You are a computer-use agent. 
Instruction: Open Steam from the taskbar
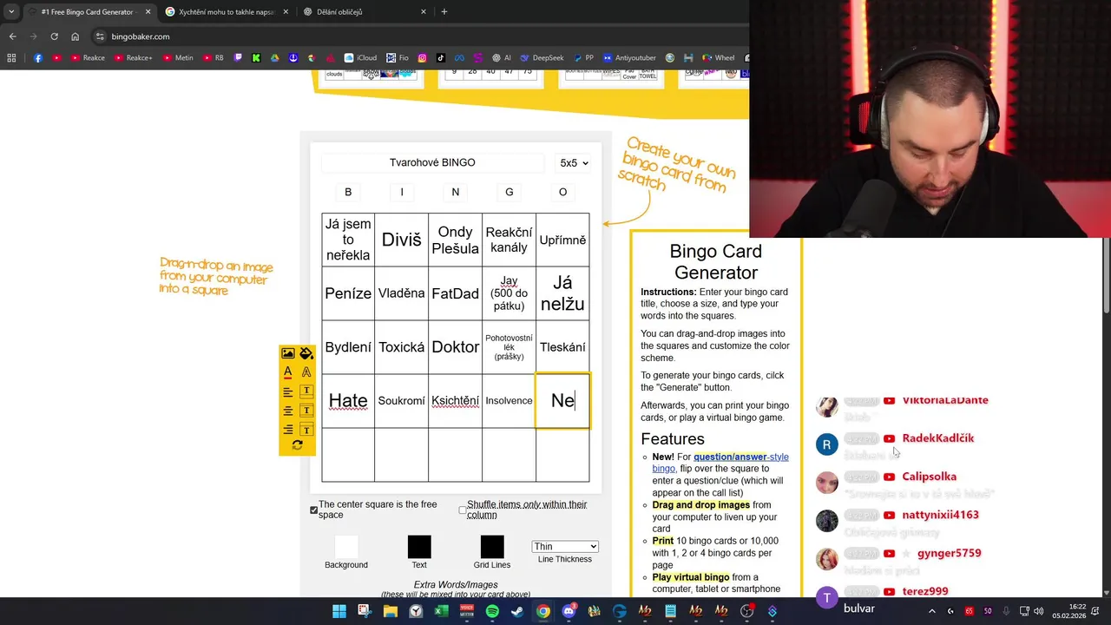(x=517, y=611)
